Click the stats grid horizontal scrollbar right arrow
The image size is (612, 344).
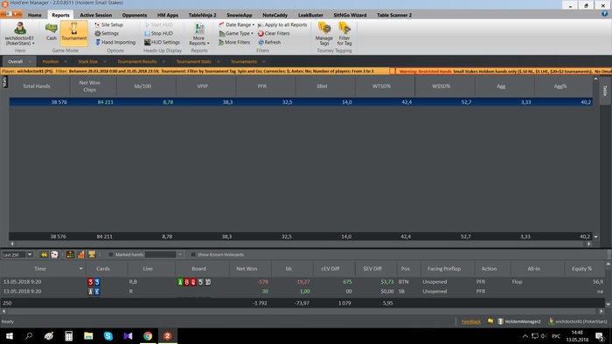point(589,244)
